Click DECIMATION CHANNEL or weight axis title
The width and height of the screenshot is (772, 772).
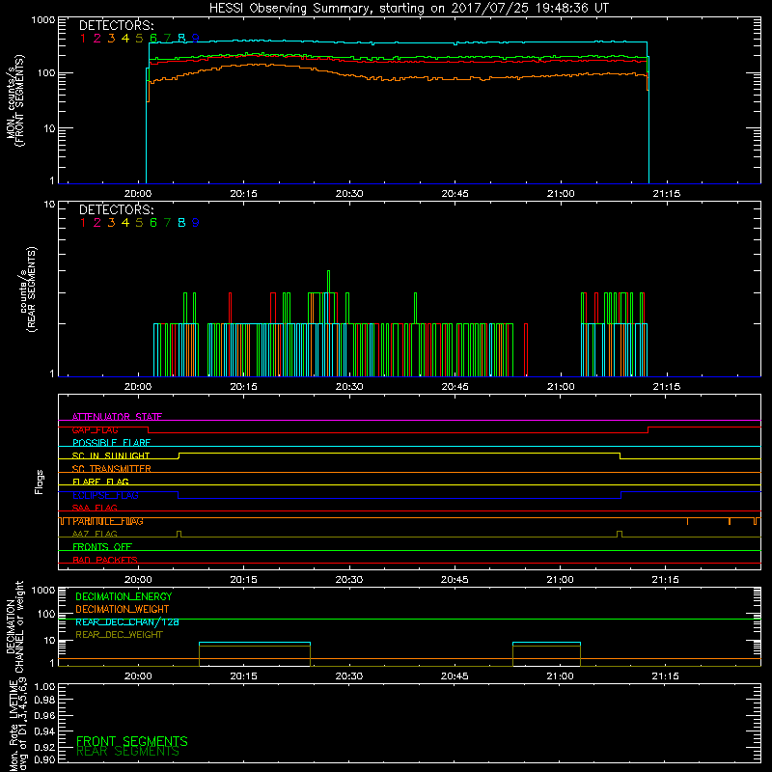point(14,626)
